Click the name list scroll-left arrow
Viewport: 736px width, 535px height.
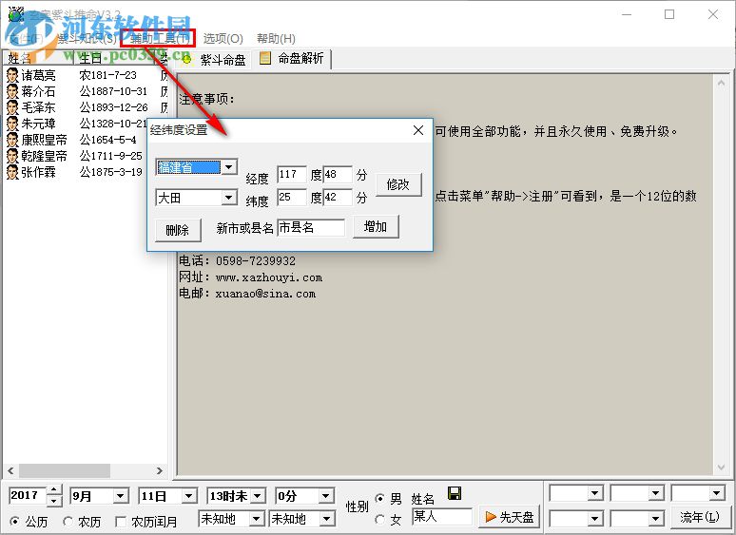click(10, 470)
